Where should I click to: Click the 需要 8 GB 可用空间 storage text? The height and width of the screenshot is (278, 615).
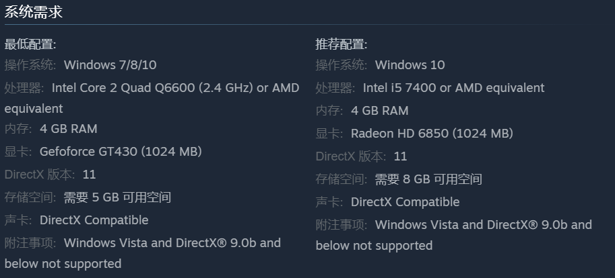click(428, 179)
